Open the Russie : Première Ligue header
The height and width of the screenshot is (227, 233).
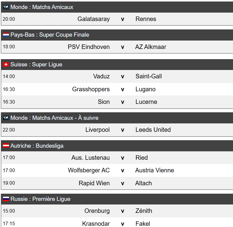117,199
